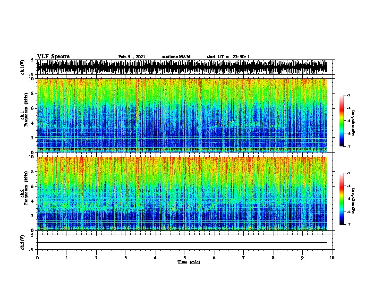Click time-axis tick label "7"
The width and height of the screenshot is (374, 289).
coord(244,258)
